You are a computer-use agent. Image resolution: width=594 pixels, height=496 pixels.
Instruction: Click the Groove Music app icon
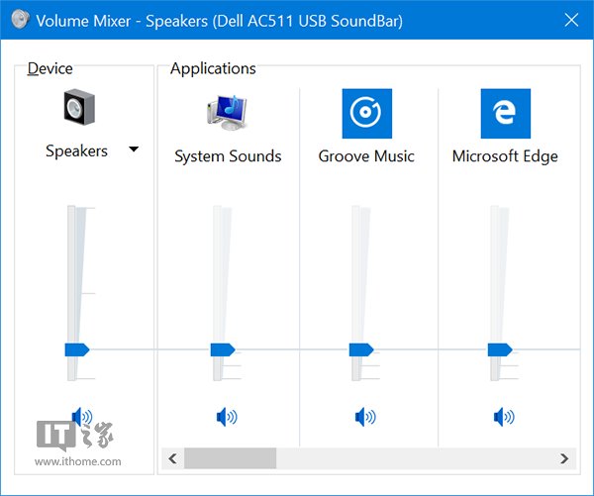(x=366, y=113)
